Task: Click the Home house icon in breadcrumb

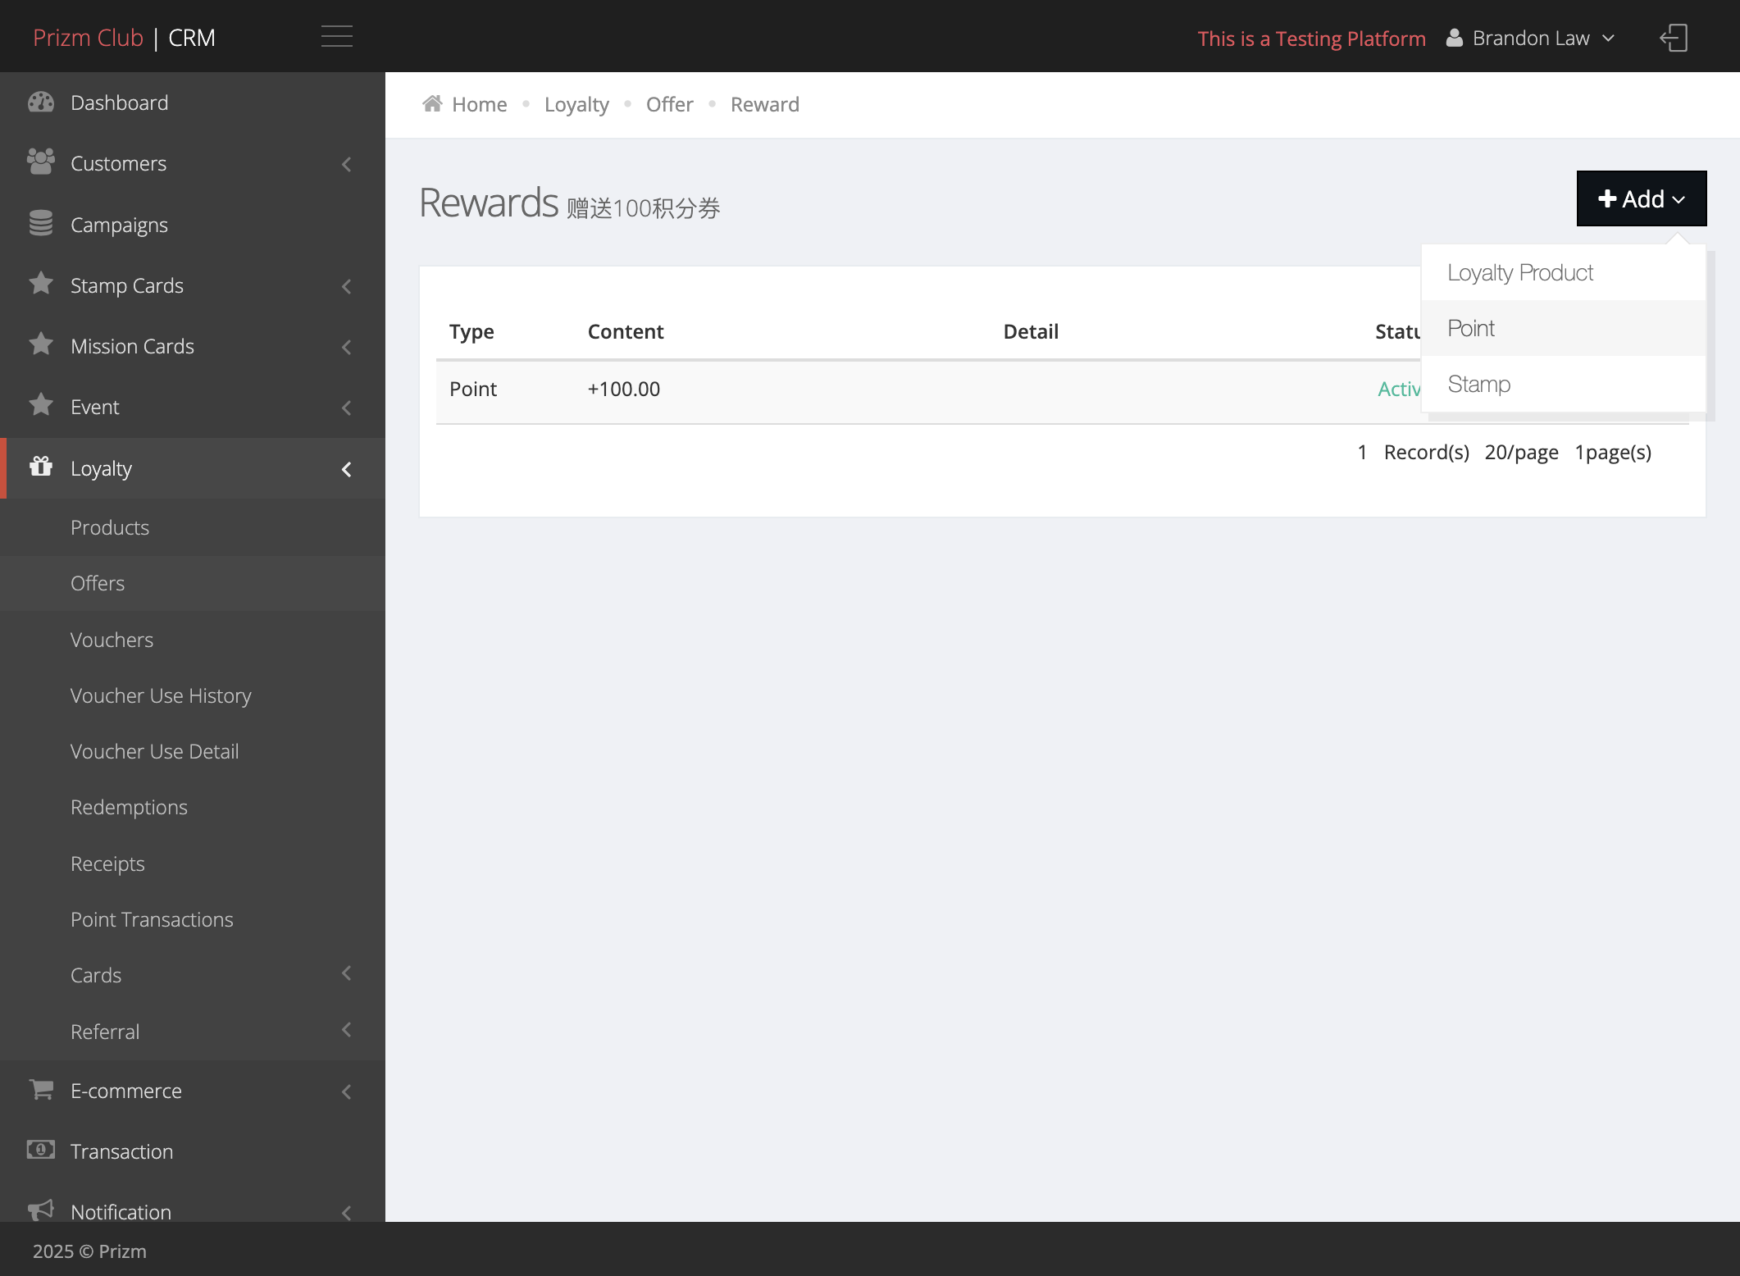Action: [x=432, y=103]
